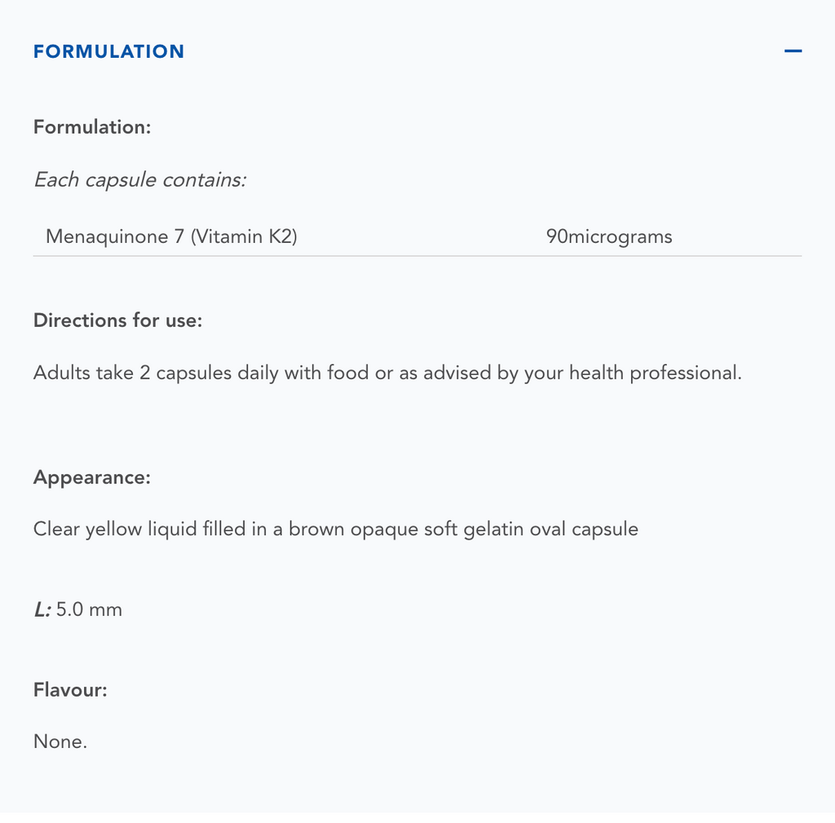Click "health professional" in the directions text

(x=655, y=373)
